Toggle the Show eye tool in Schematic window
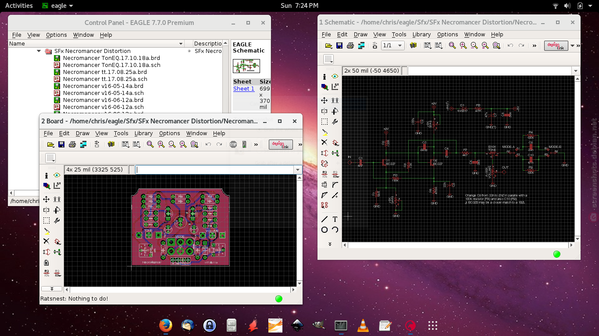The width and height of the screenshot is (599, 336). (x=335, y=77)
